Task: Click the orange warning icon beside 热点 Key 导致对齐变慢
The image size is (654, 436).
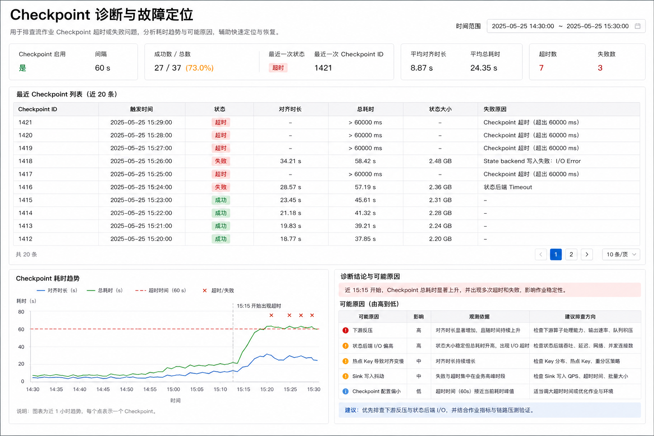Action: (345, 361)
